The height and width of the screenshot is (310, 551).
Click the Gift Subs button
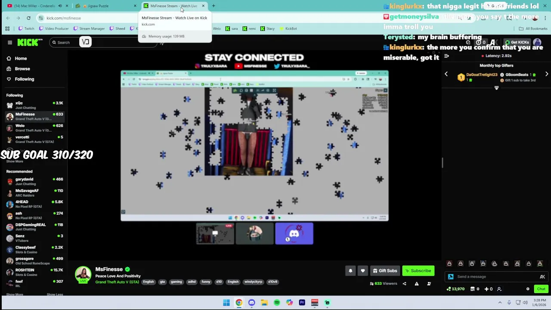click(385, 271)
